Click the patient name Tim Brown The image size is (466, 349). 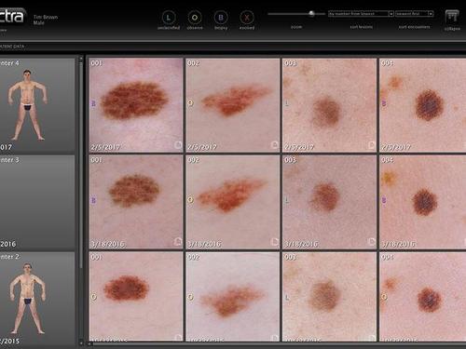(x=46, y=17)
